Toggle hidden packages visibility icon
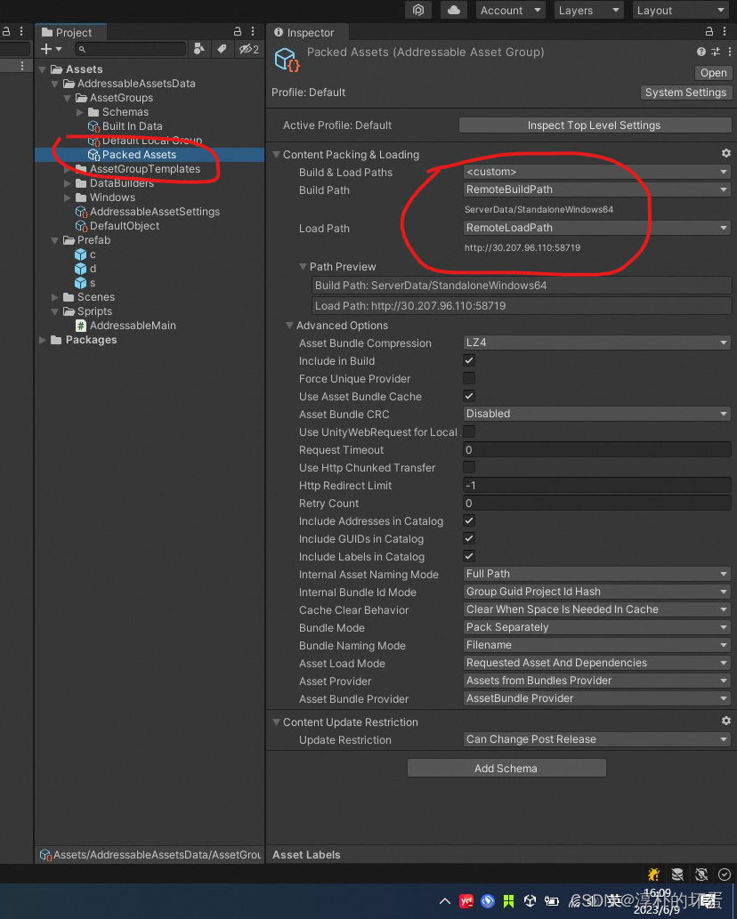This screenshot has width=737, height=919. (x=248, y=49)
